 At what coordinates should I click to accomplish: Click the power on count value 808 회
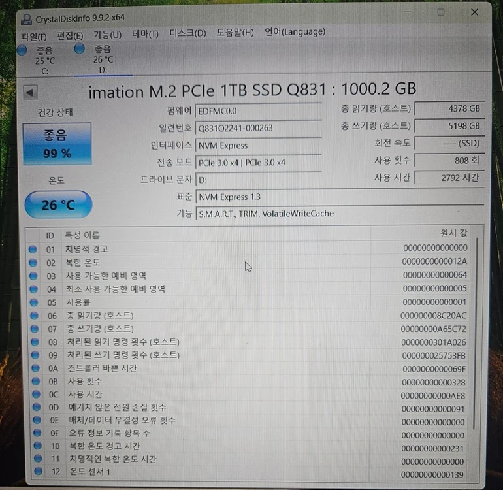[449, 160]
